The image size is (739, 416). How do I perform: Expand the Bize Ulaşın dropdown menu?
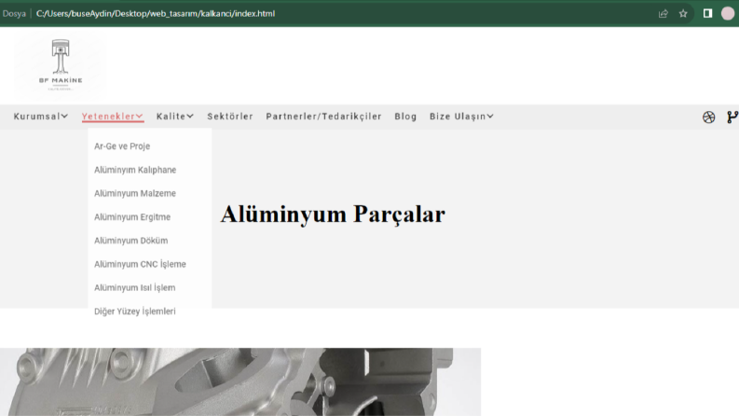click(x=461, y=116)
